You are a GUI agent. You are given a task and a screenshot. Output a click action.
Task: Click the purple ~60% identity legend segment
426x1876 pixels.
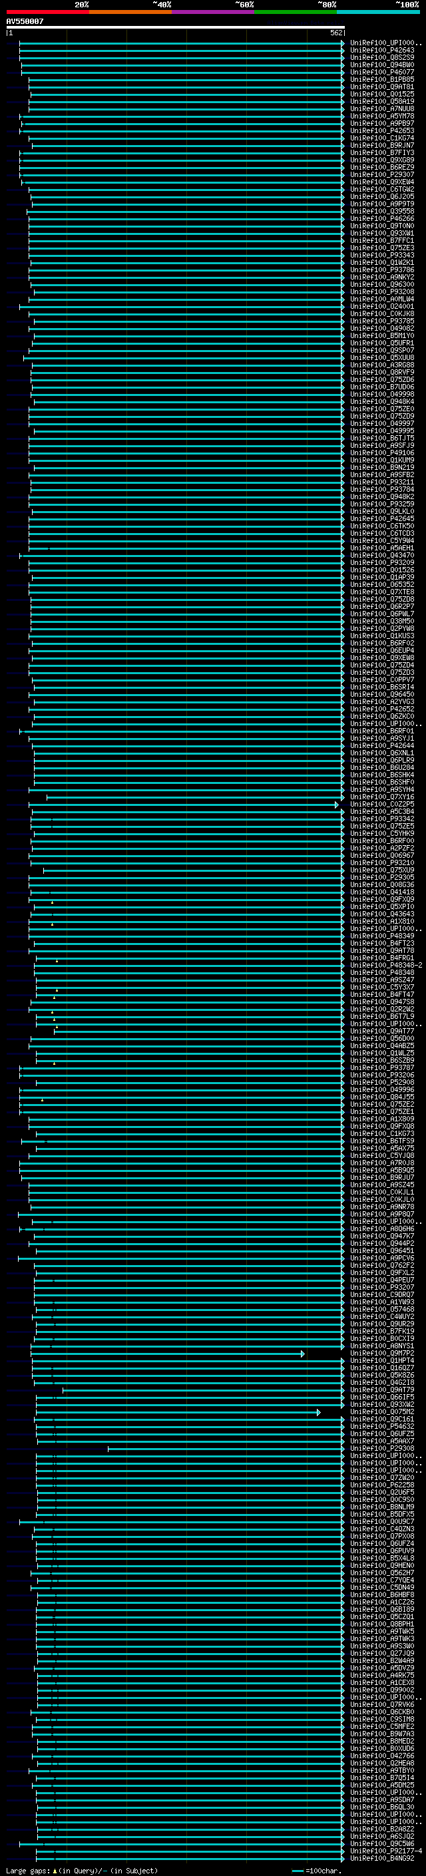(214, 12)
